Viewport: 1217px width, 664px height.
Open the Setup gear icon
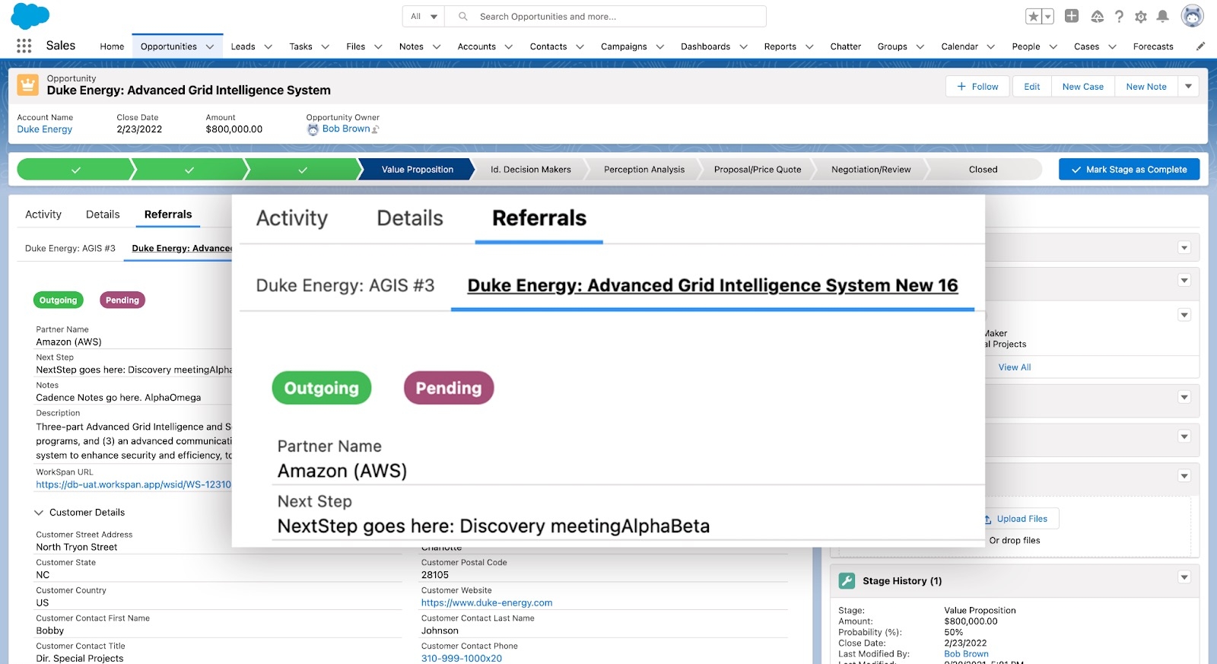tap(1140, 17)
